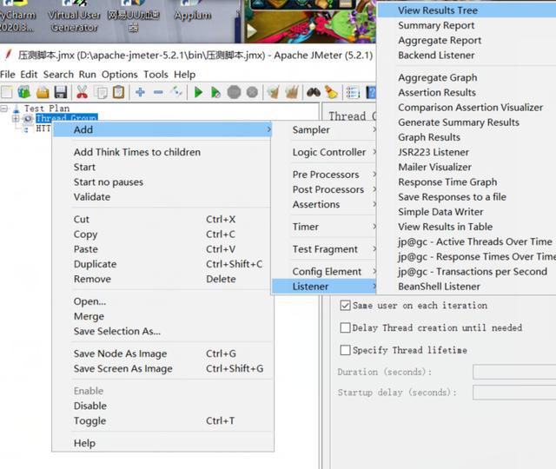Open the Timer submenu
This screenshot has width=556, height=469.
(324, 227)
